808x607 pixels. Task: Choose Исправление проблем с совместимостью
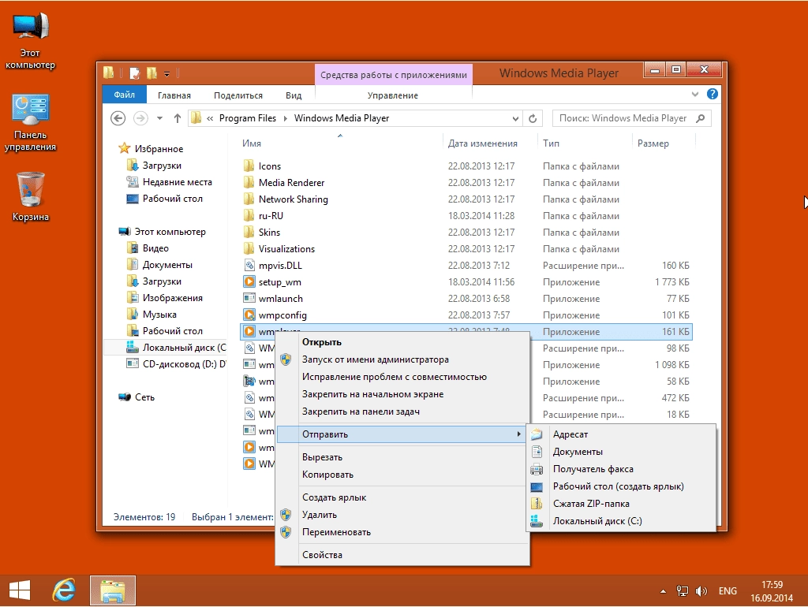coord(402,377)
